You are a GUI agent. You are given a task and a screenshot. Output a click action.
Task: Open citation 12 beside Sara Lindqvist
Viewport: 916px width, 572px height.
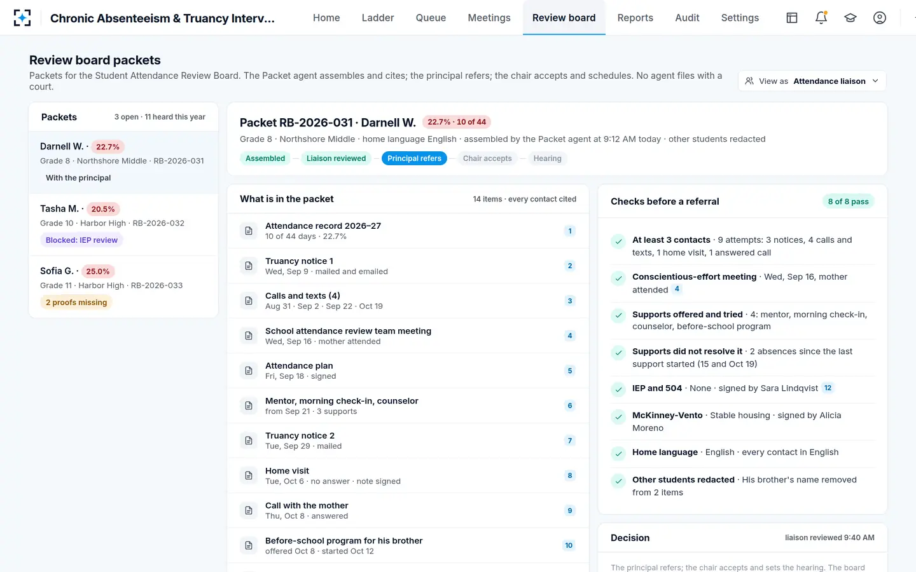(828, 388)
